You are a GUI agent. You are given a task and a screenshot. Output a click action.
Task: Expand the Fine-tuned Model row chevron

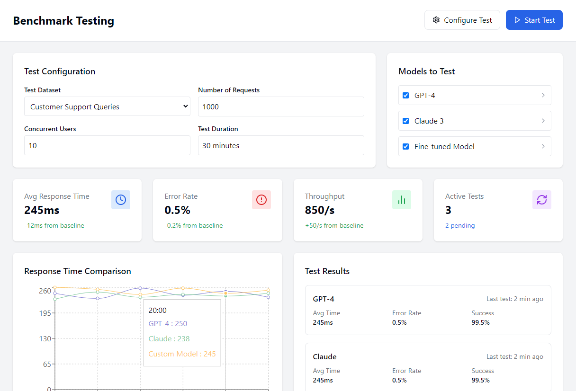[x=543, y=146]
